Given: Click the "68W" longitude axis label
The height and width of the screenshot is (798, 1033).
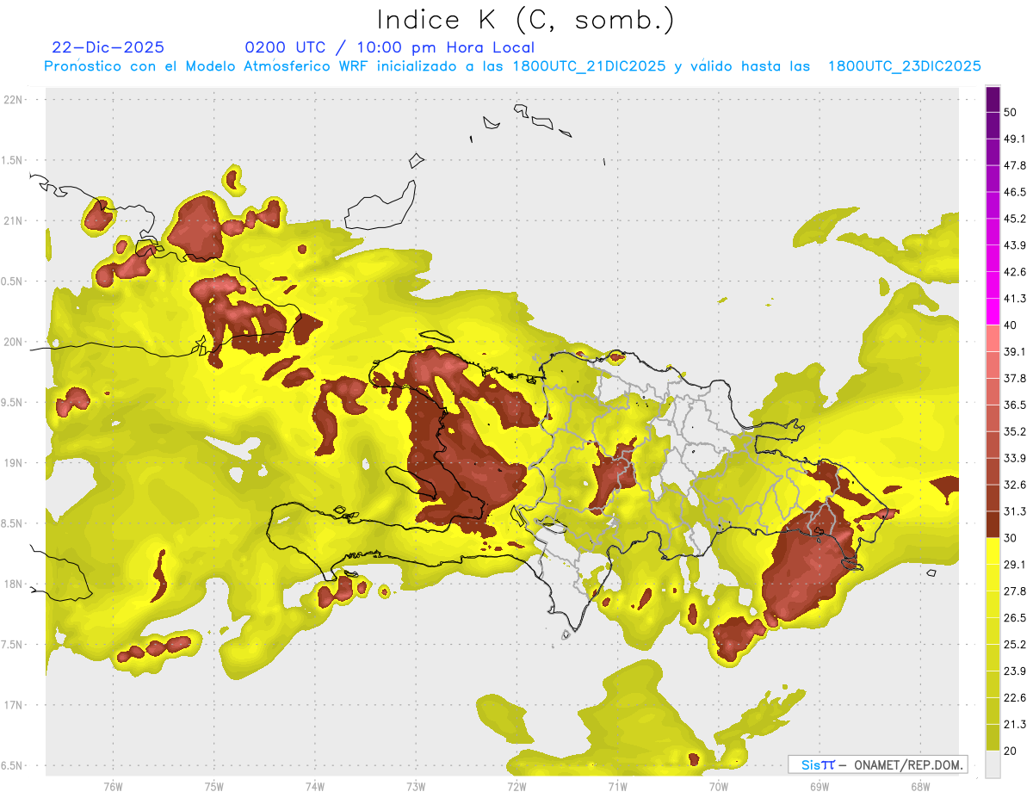Looking at the screenshot, I should 920,788.
